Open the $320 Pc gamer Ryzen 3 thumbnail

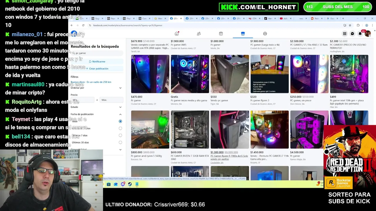point(269,74)
